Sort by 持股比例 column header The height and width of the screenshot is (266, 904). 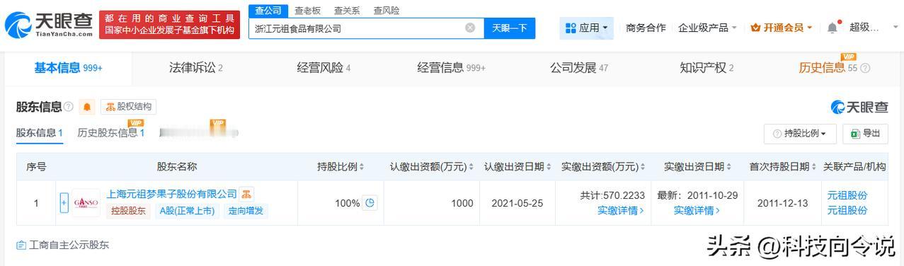coord(341,167)
